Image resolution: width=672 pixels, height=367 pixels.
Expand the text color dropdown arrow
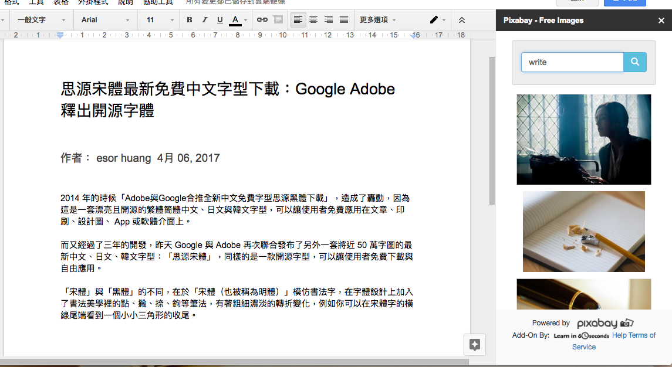[245, 20]
